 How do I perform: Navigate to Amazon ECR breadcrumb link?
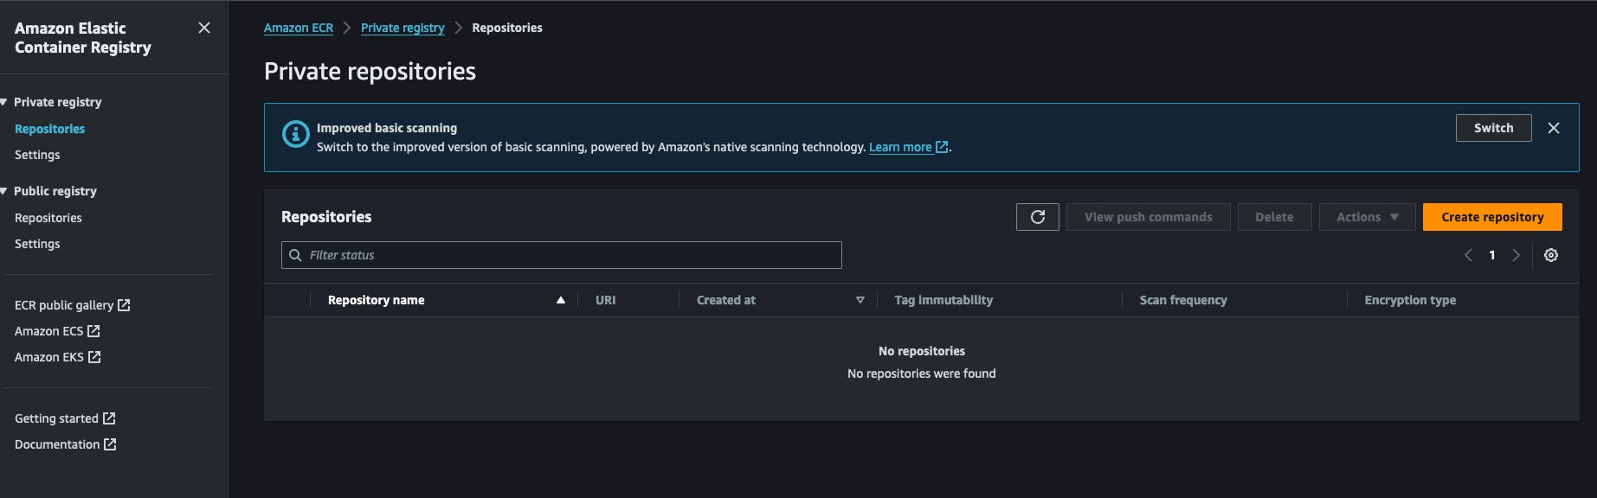pos(299,28)
